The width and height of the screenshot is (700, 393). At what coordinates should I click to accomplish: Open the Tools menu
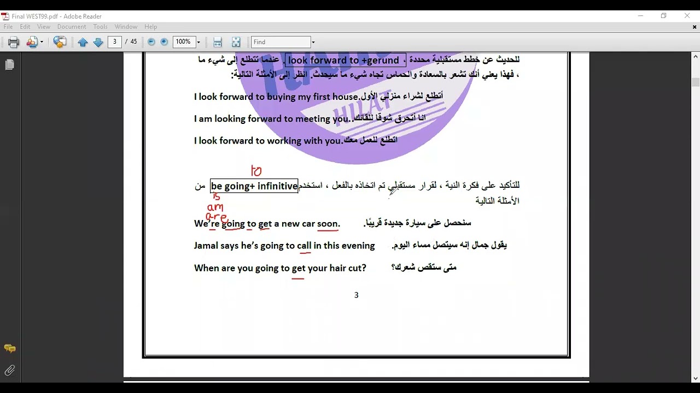tap(100, 27)
